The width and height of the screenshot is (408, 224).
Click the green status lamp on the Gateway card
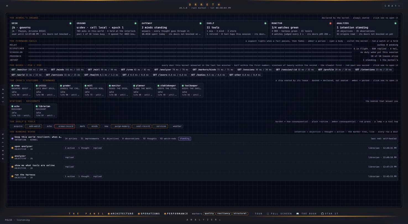(200, 23)
